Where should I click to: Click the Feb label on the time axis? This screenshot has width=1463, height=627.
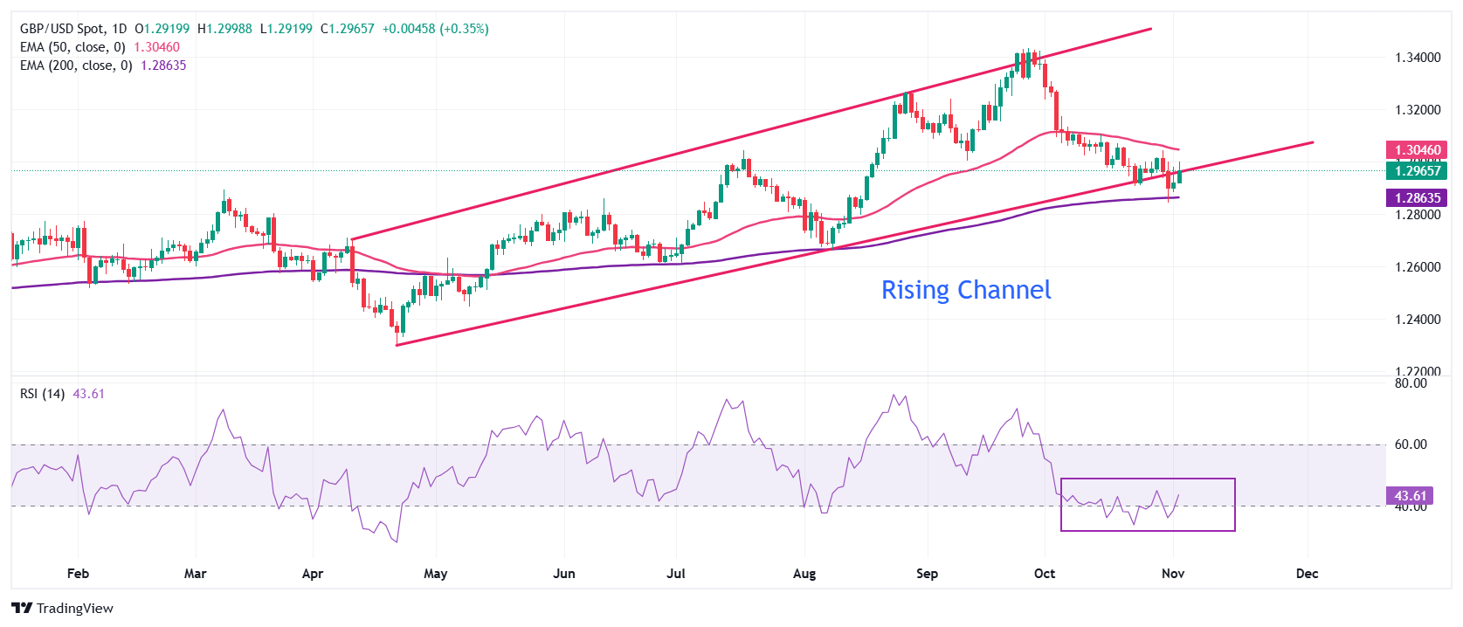[78, 574]
